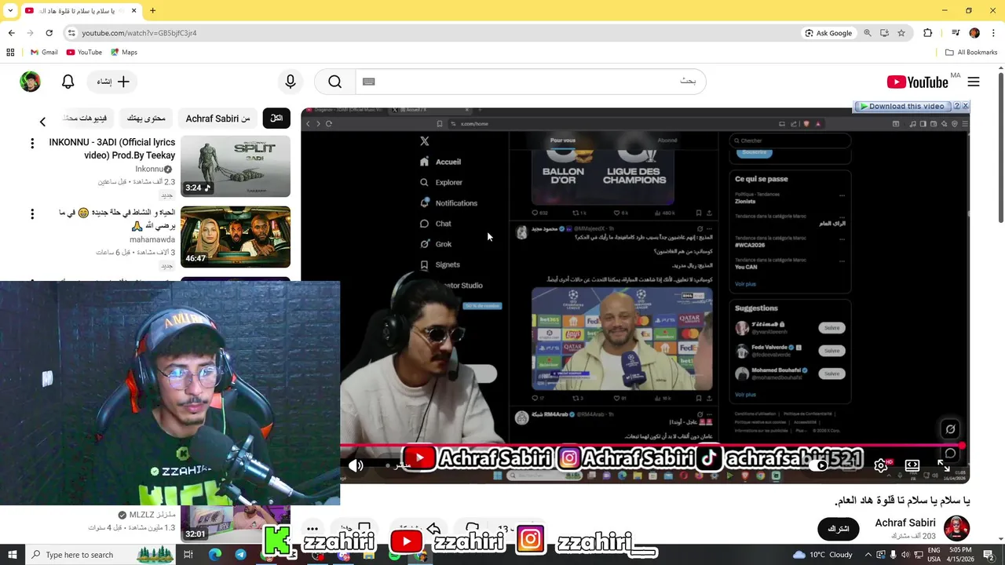Viewport: 1005px width, 565px height.
Task: Open Chrome profile avatar
Action: click(x=974, y=33)
